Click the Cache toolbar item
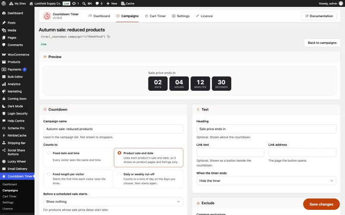 [128, 3]
